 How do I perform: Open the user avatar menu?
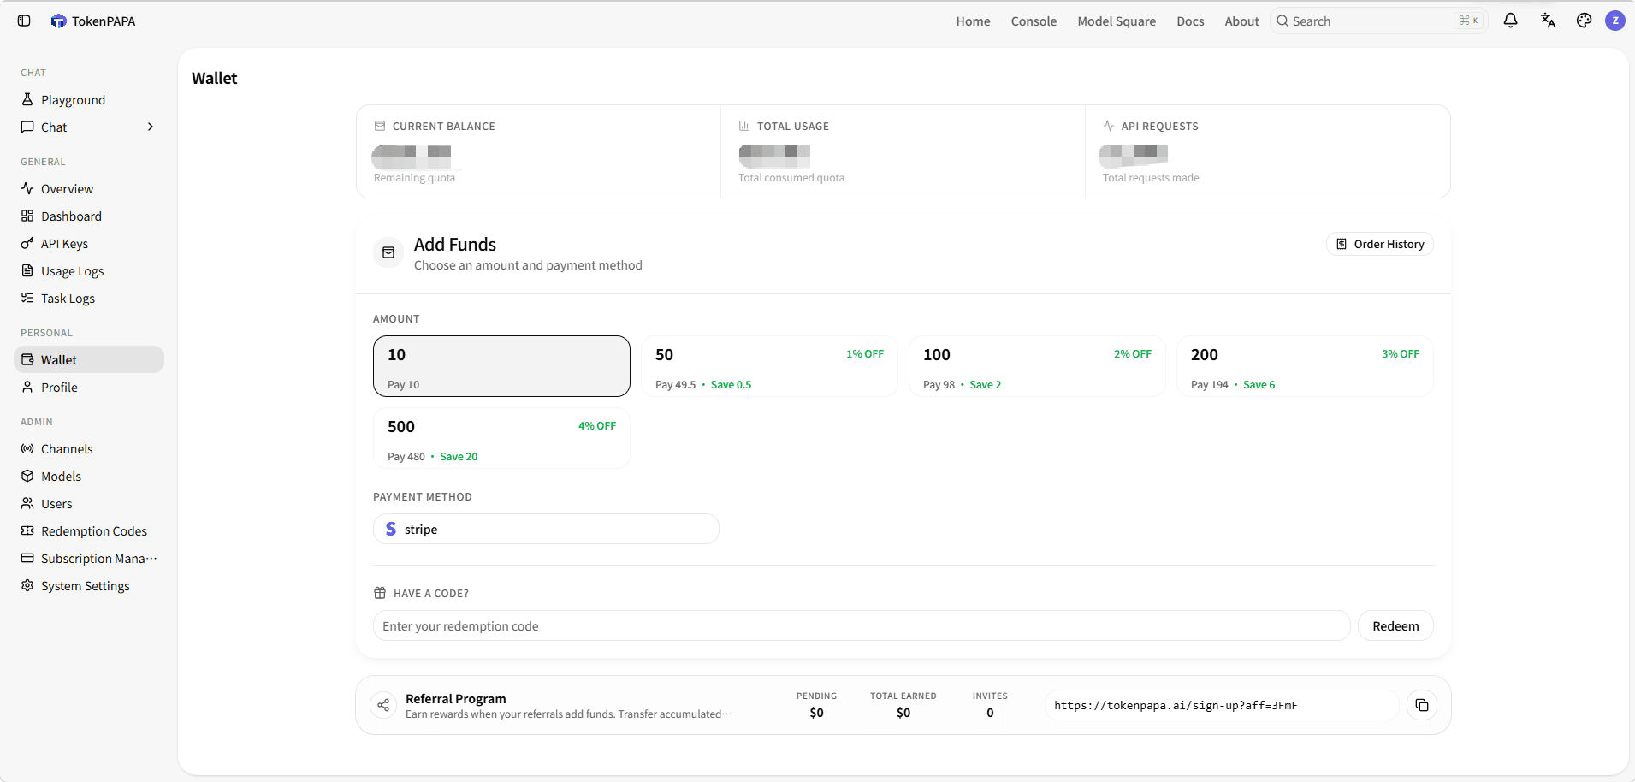pyautogui.click(x=1615, y=21)
